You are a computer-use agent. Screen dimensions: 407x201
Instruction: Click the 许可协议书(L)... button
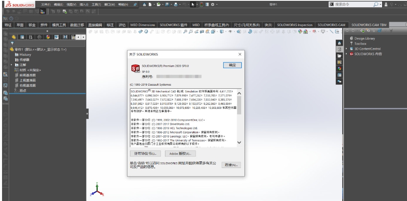click(x=145, y=153)
